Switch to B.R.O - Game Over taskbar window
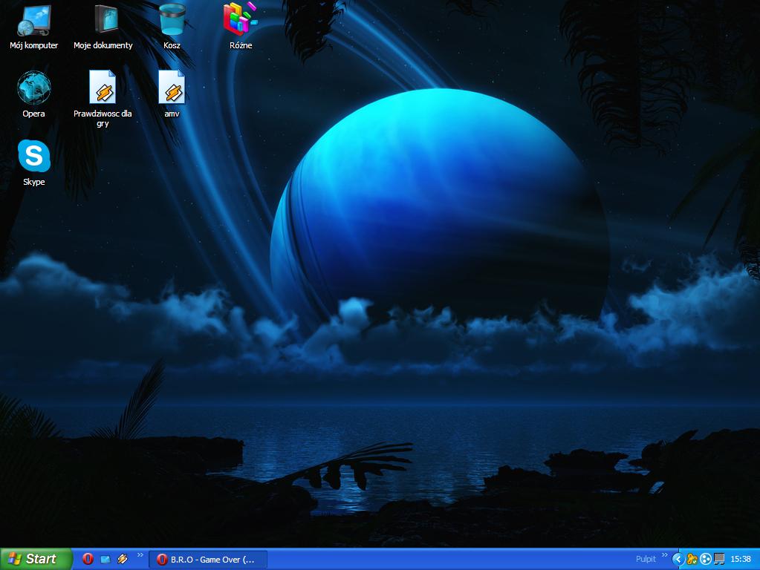The width and height of the screenshot is (760, 570). [x=207, y=560]
